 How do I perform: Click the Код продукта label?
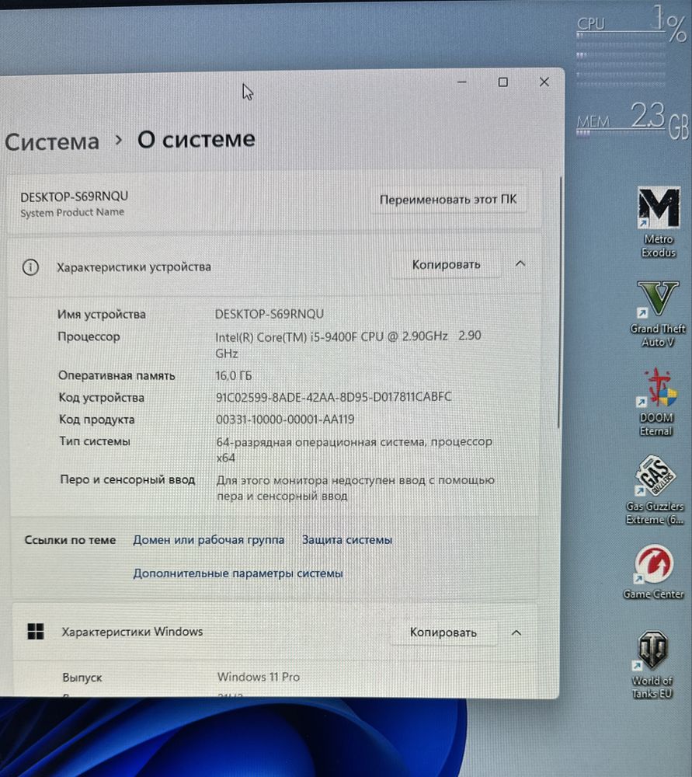(96, 420)
